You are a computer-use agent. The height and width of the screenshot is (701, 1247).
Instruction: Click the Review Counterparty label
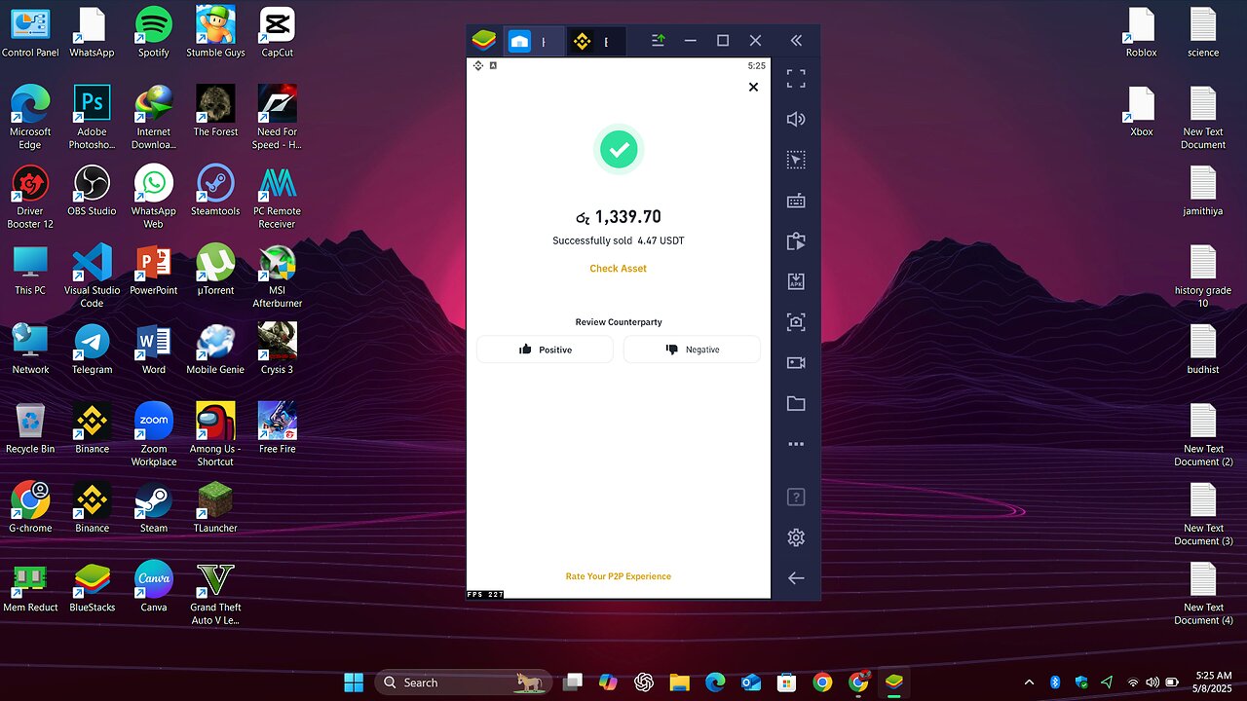click(x=618, y=322)
